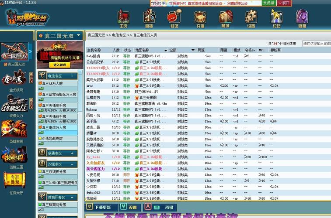The height and width of the screenshot is (218, 331).
Task: Focus the map name search field
Action: (x=317, y=44)
